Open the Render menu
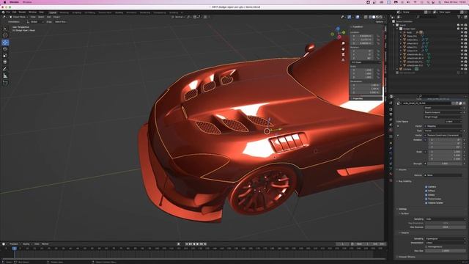This screenshot has height=264, width=469. click(22, 12)
